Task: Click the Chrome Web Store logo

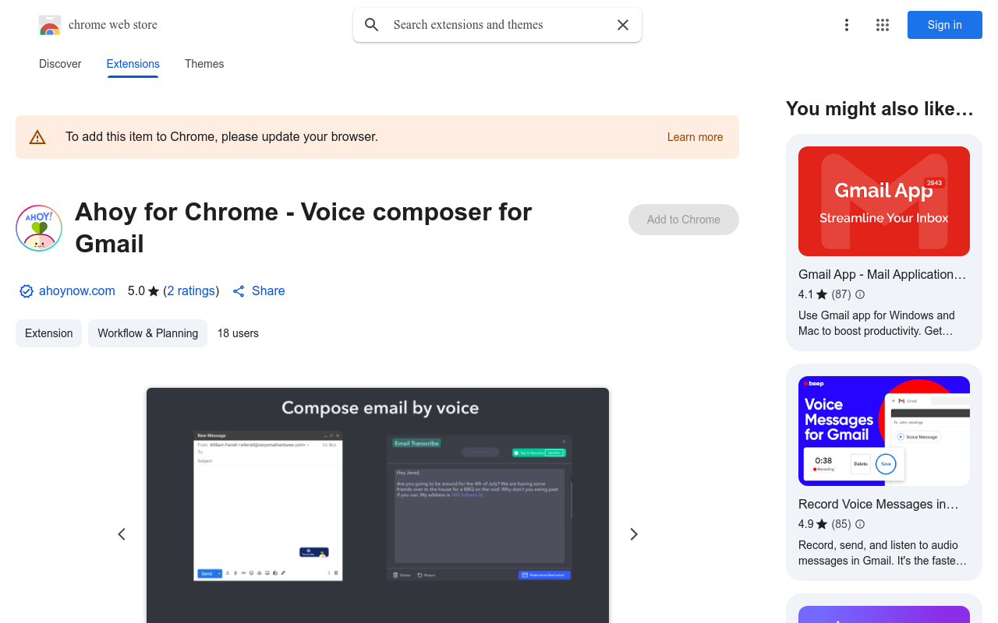Action: [x=50, y=25]
